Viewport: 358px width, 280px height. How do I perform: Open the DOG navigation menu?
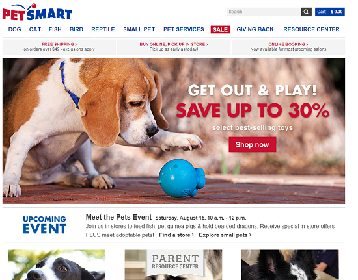[x=14, y=29]
